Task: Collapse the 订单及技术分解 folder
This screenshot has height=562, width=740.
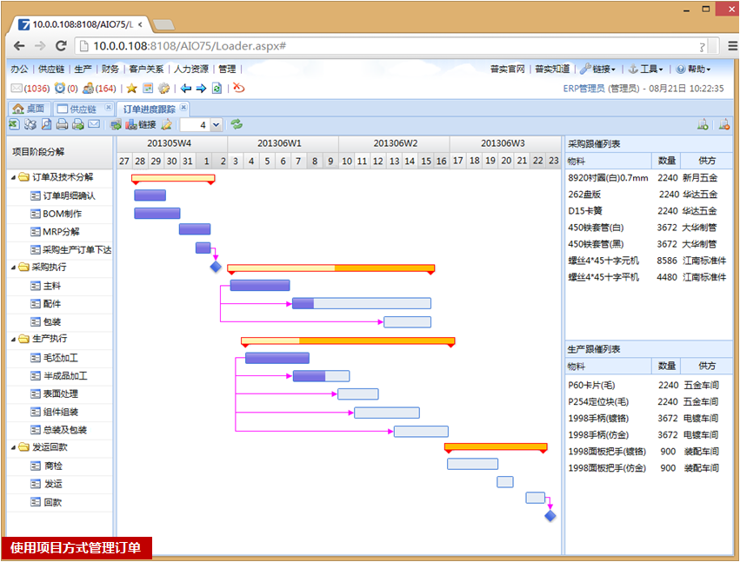Action: [13, 178]
